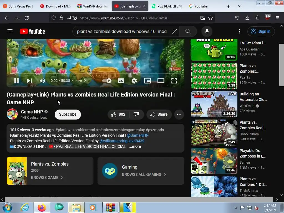Go to YouTube home via logo
Image resolution: width=284 pixels, height=213 pixels.
click(32, 31)
